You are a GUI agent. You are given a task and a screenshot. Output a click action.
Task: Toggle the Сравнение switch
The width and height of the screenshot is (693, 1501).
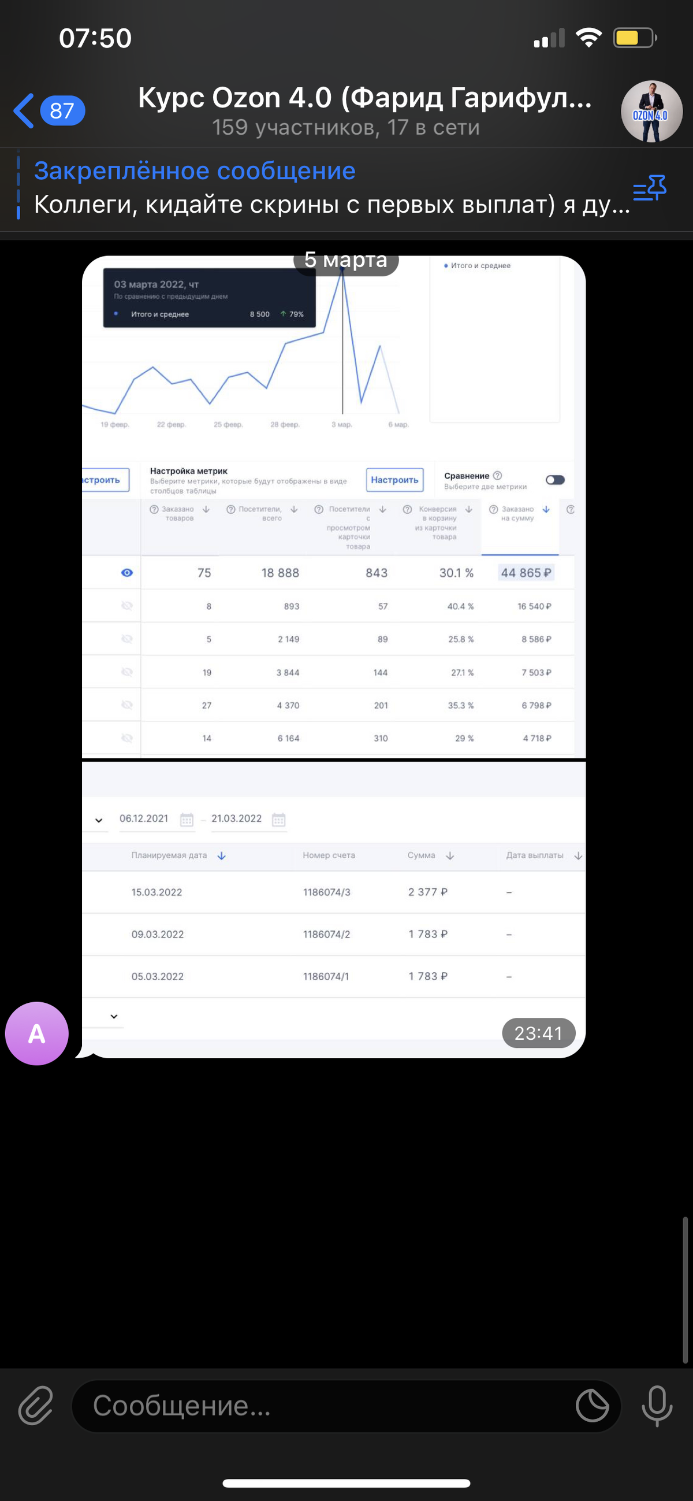[554, 480]
